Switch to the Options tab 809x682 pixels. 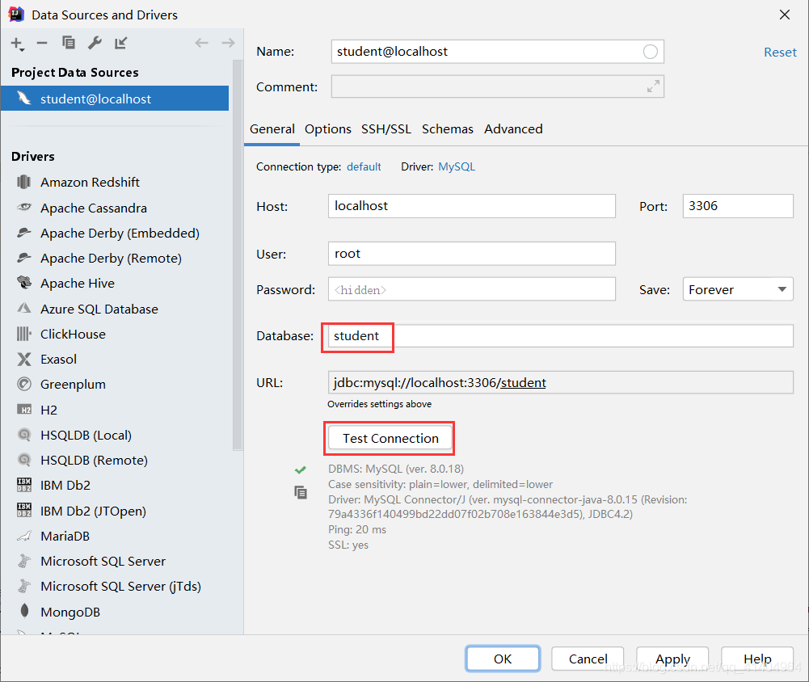click(x=328, y=129)
